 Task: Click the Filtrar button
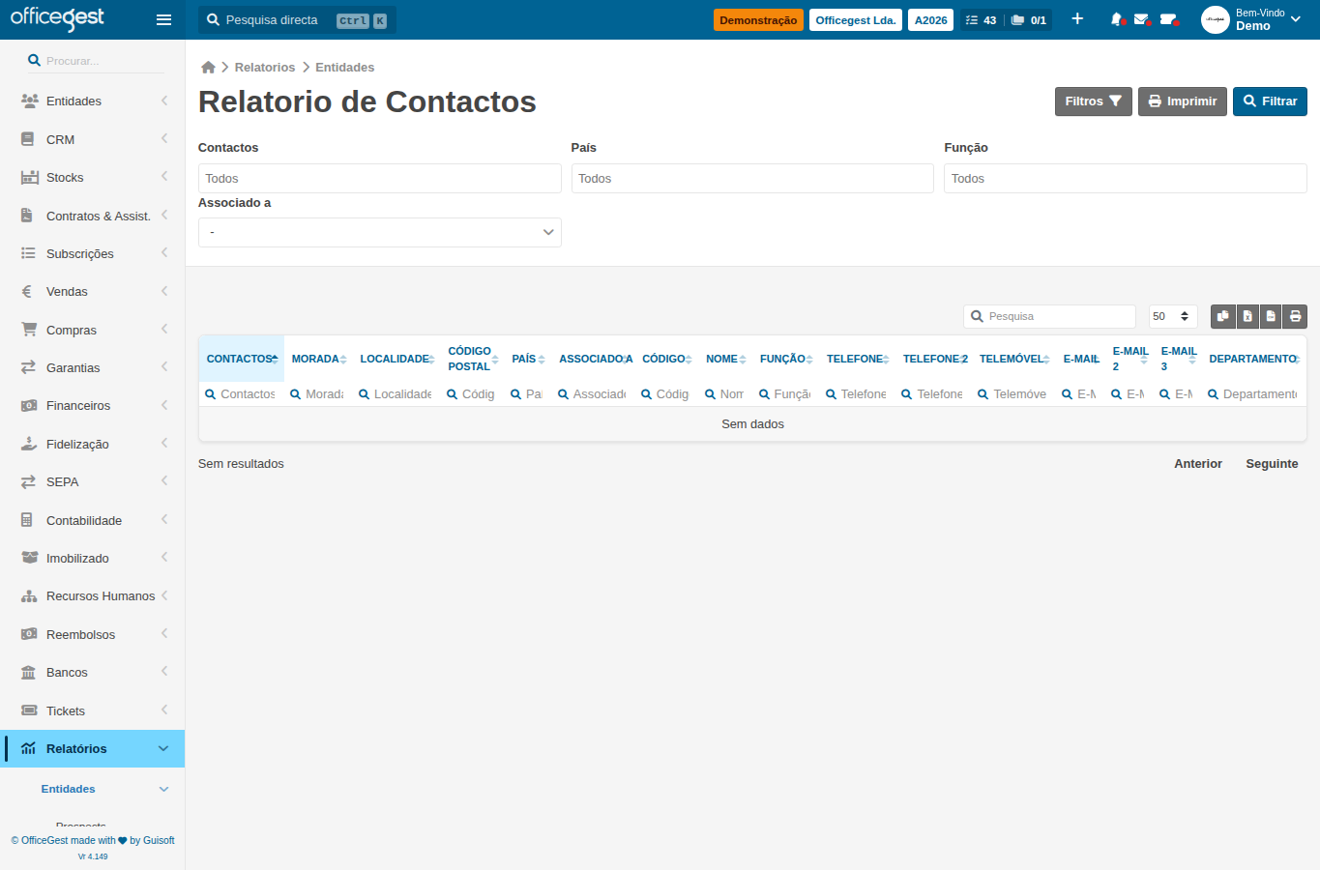[1270, 101]
